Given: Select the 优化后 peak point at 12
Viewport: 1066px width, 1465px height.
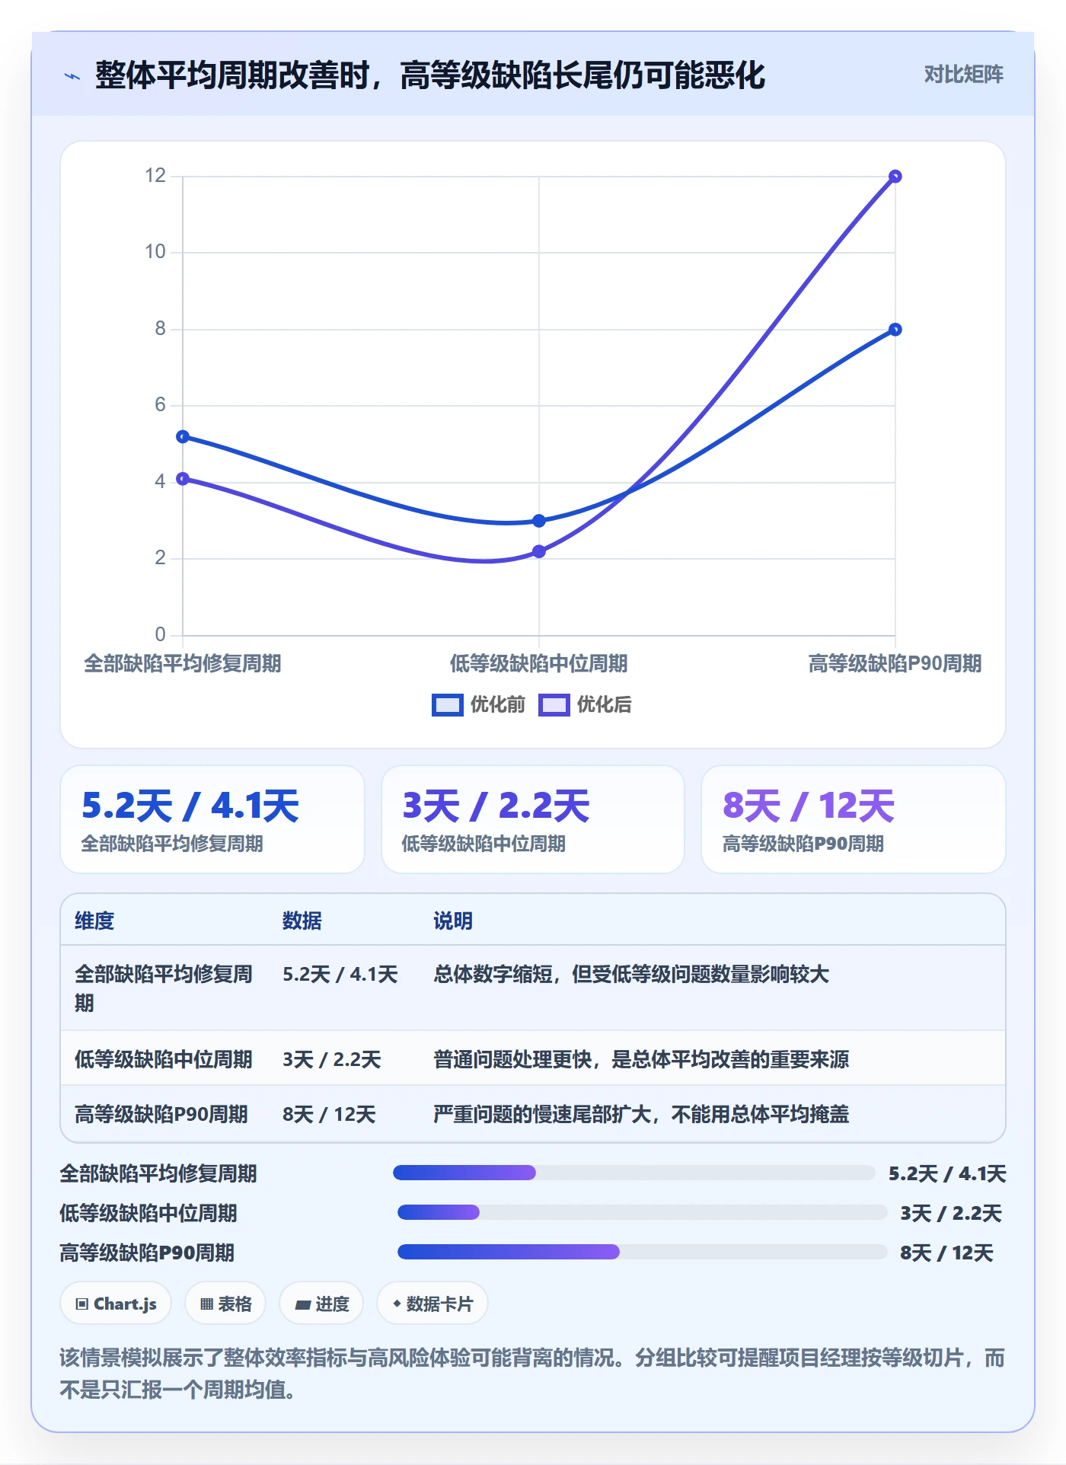Looking at the screenshot, I should [895, 177].
